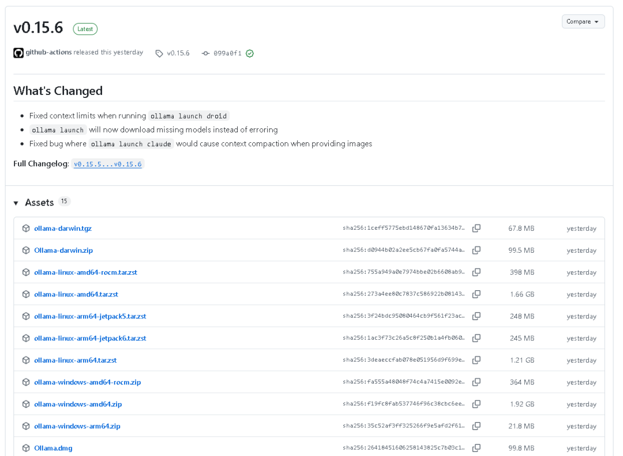The height and width of the screenshot is (456, 623).
Task: Click package icon for ollama-linux-amd64.tar.zst
Action: 26,294
